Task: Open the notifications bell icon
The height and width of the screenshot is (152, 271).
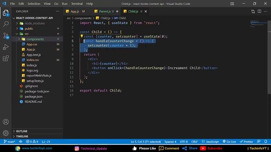Action: click(x=266, y=141)
